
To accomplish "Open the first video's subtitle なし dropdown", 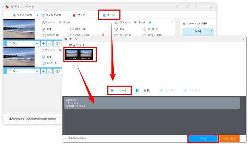I will 23,44.
